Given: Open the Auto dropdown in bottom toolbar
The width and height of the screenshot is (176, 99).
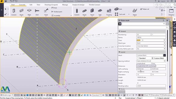Looking at the screenshot, I should [x=147, y=95].
